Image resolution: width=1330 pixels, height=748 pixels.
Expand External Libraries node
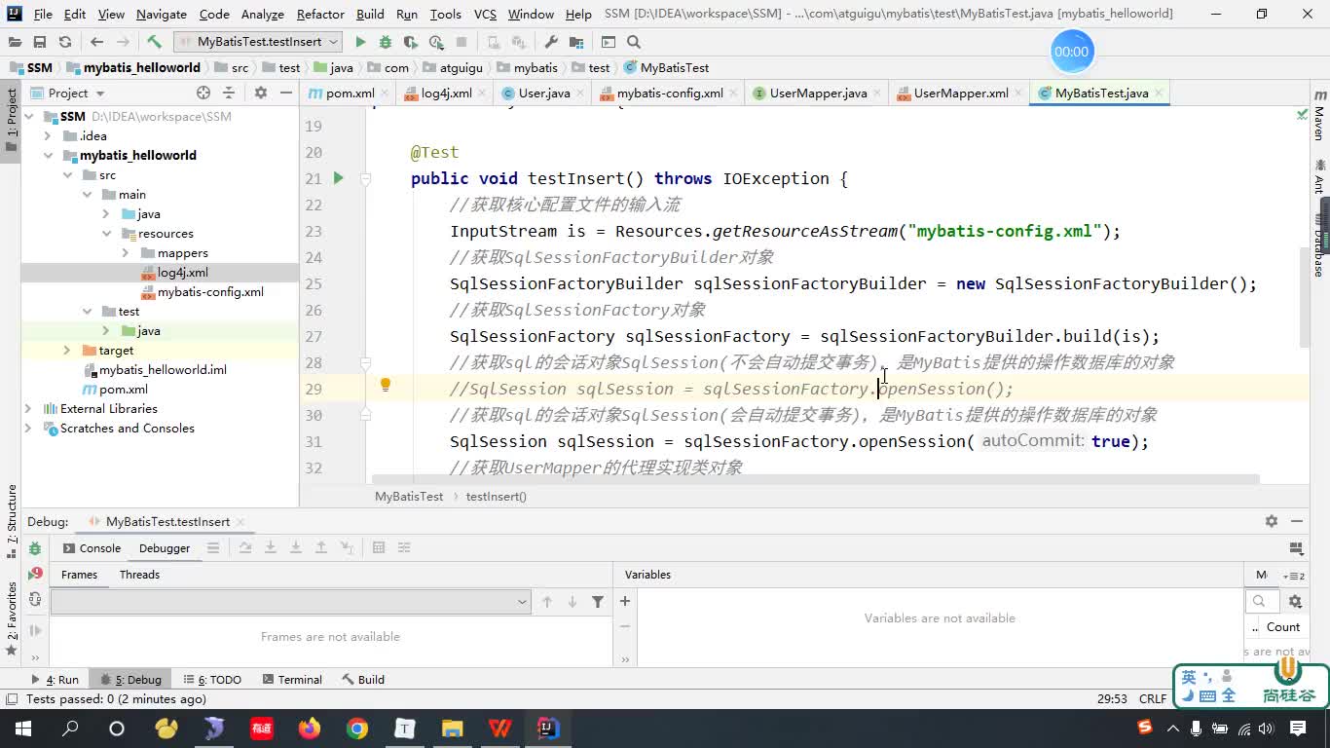click(x=28, y=409)
